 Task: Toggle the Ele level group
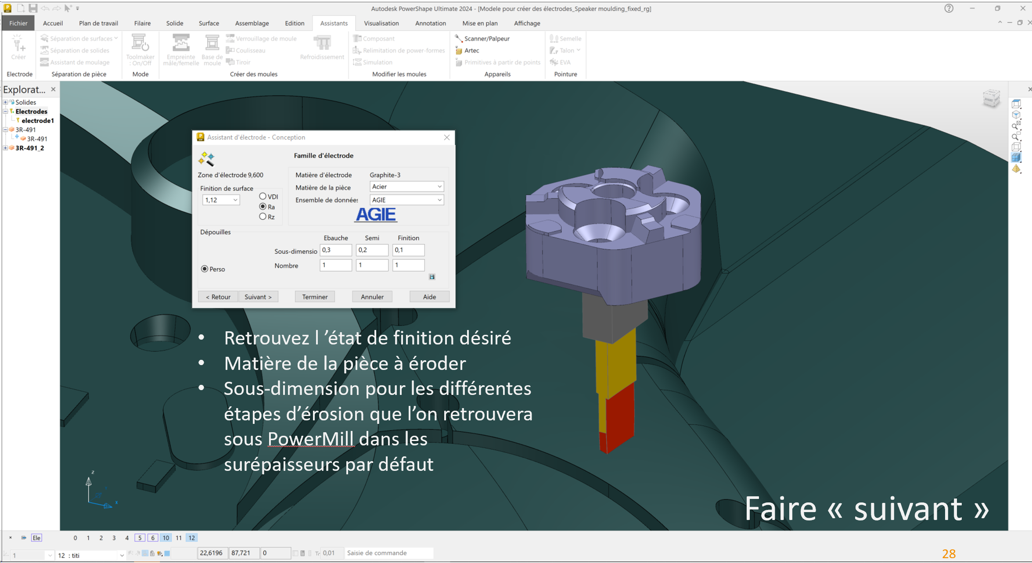pos(36,538)
